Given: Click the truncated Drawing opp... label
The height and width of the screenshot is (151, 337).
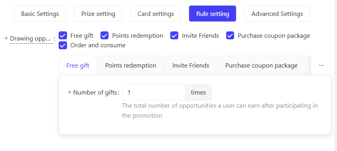Looking at the screenshot, I should pyautogui.click(x=30, y=39).
